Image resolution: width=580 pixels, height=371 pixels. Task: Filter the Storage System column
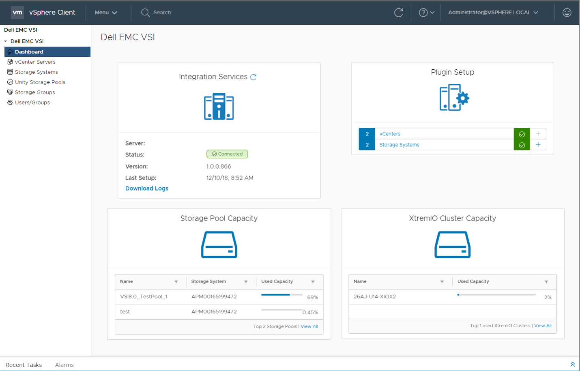click(246, 282)
